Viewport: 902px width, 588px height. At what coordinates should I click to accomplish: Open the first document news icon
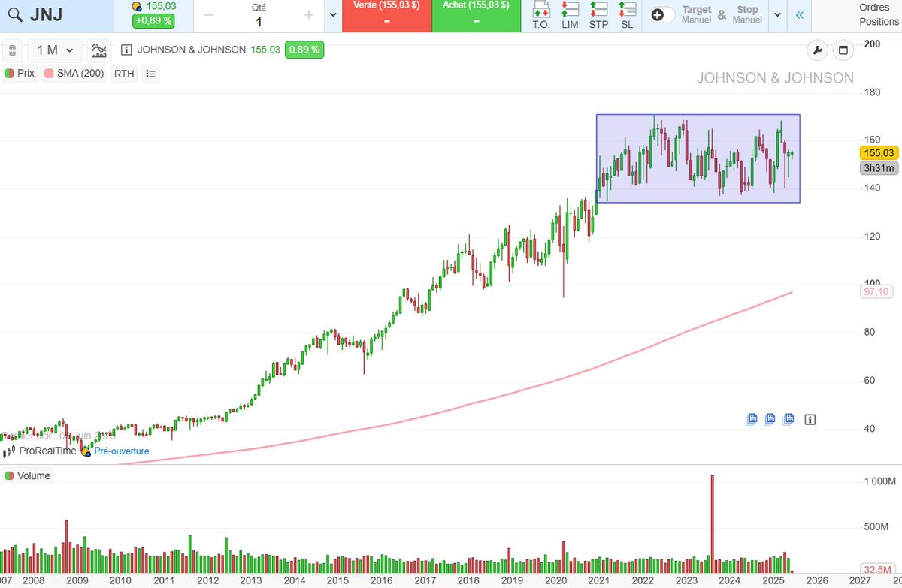click(752, 419)
